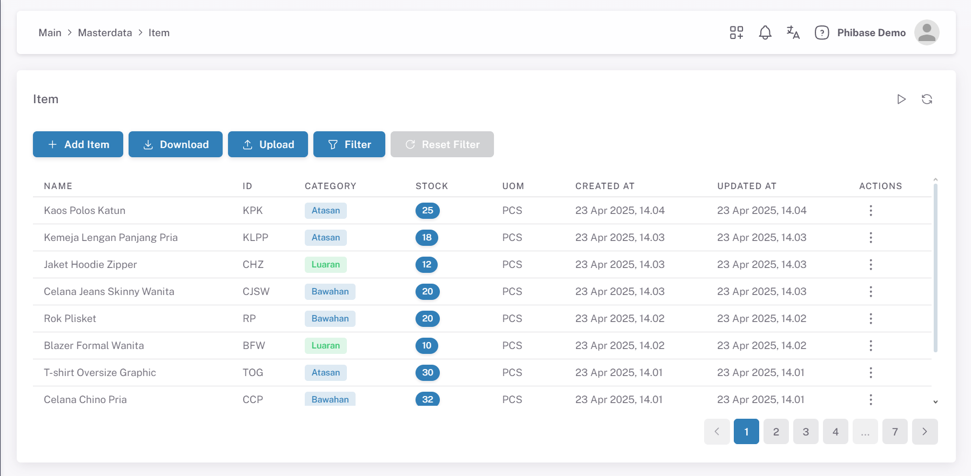Click the language translate icon
Screen dimensions: 971x476
point(793,32)
